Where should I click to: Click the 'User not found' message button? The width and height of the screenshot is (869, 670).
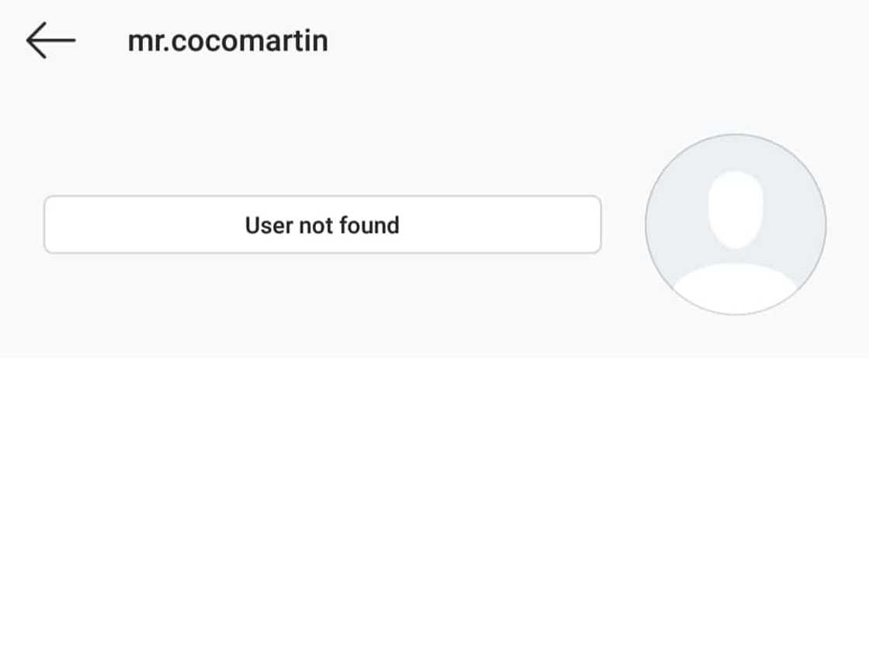click(323, 225)
